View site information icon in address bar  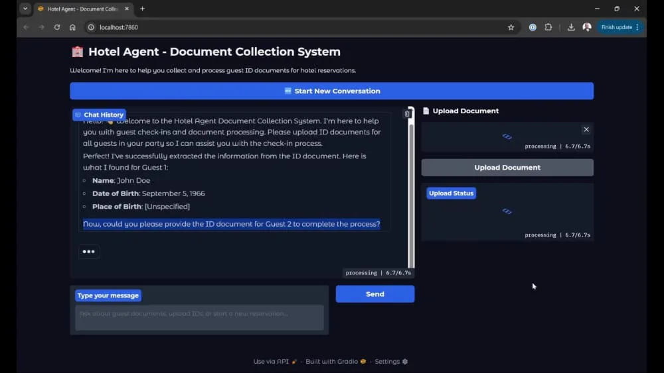click(x=90, y=27)
